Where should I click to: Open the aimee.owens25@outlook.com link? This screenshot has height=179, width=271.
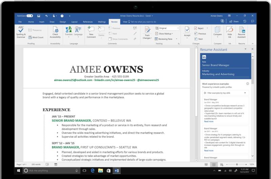pos(73,80)
